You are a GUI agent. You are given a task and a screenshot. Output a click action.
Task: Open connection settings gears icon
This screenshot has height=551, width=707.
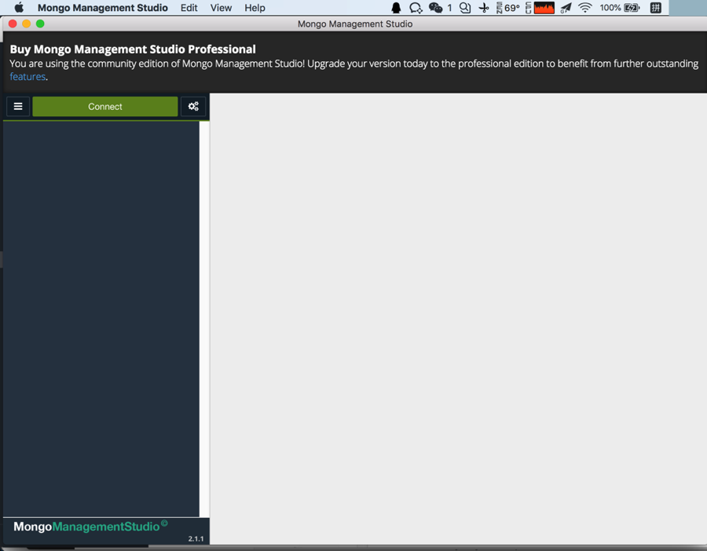[193, 106]
